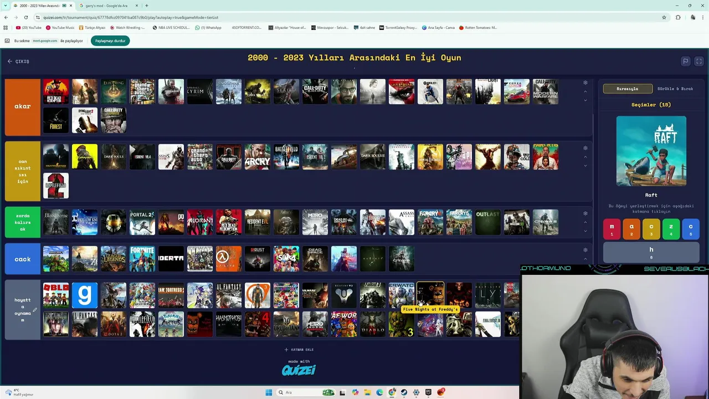
Task: Place Raft in the green z tier
Action: coord(671,229)
